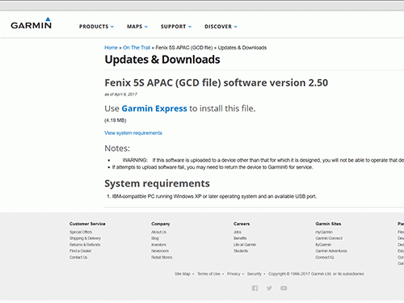Open Garmin Adventures link
This screenshot has height=303, width=404.
[331, 250]
